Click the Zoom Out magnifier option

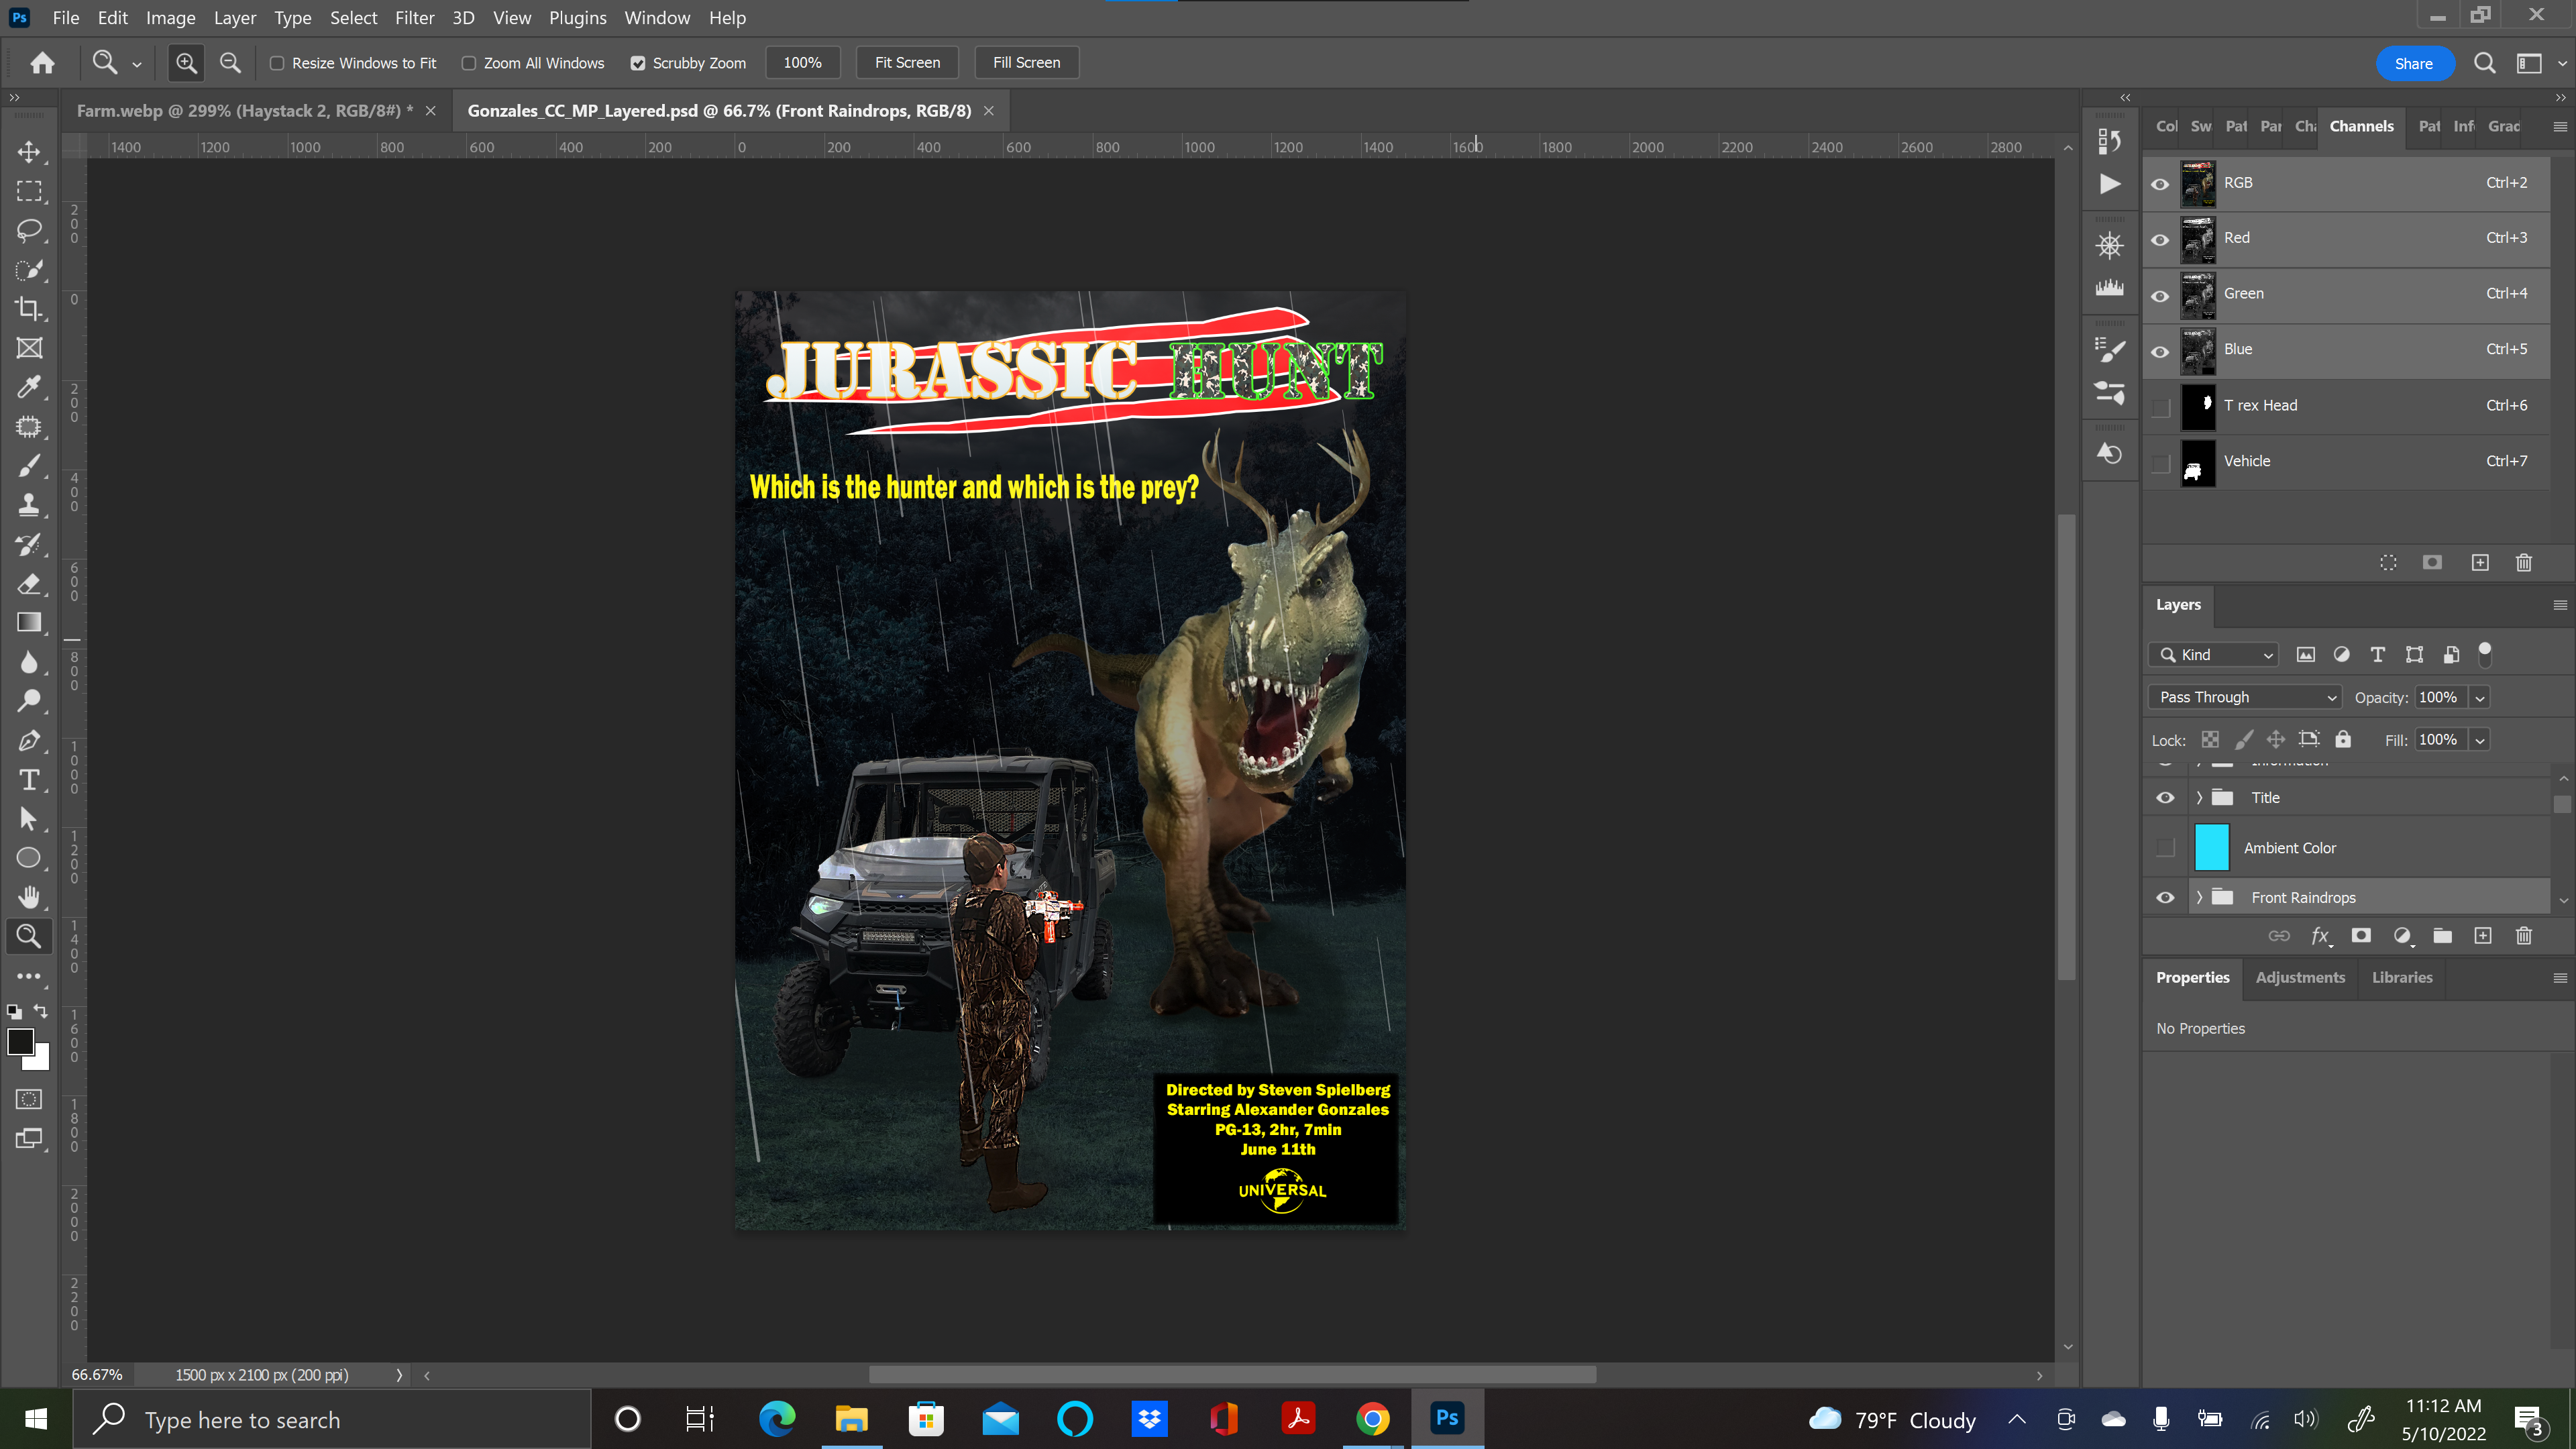pos(230,63)
